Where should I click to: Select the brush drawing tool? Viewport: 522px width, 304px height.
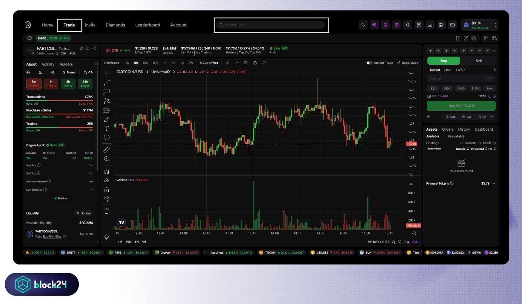(107, 119)
